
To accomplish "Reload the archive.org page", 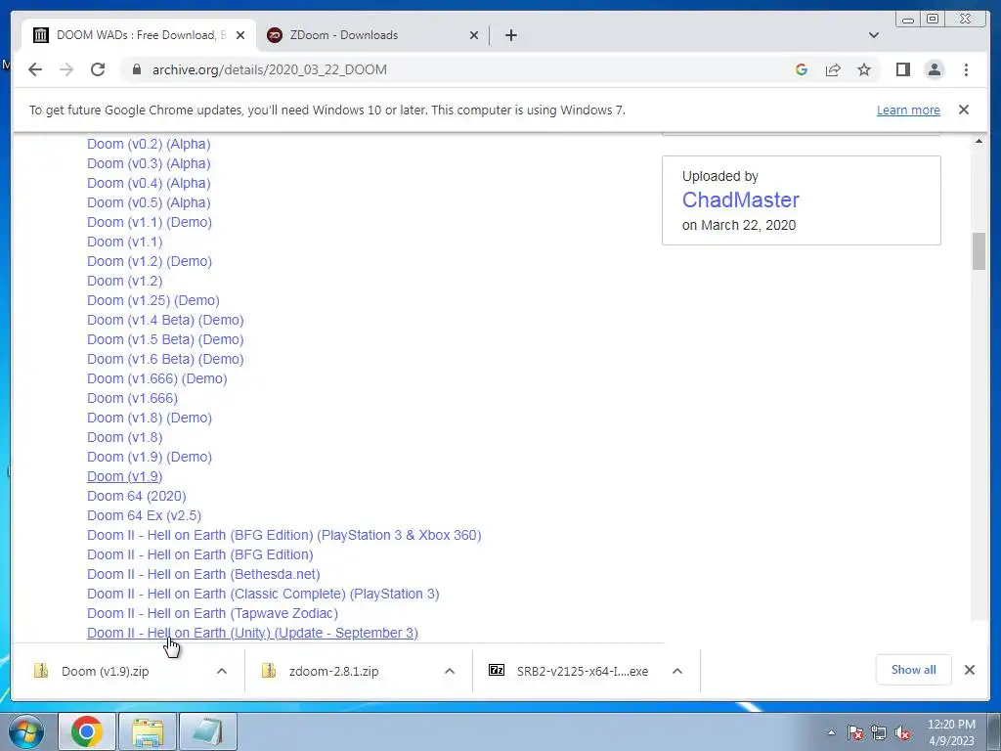I will [x=98, y=69].
